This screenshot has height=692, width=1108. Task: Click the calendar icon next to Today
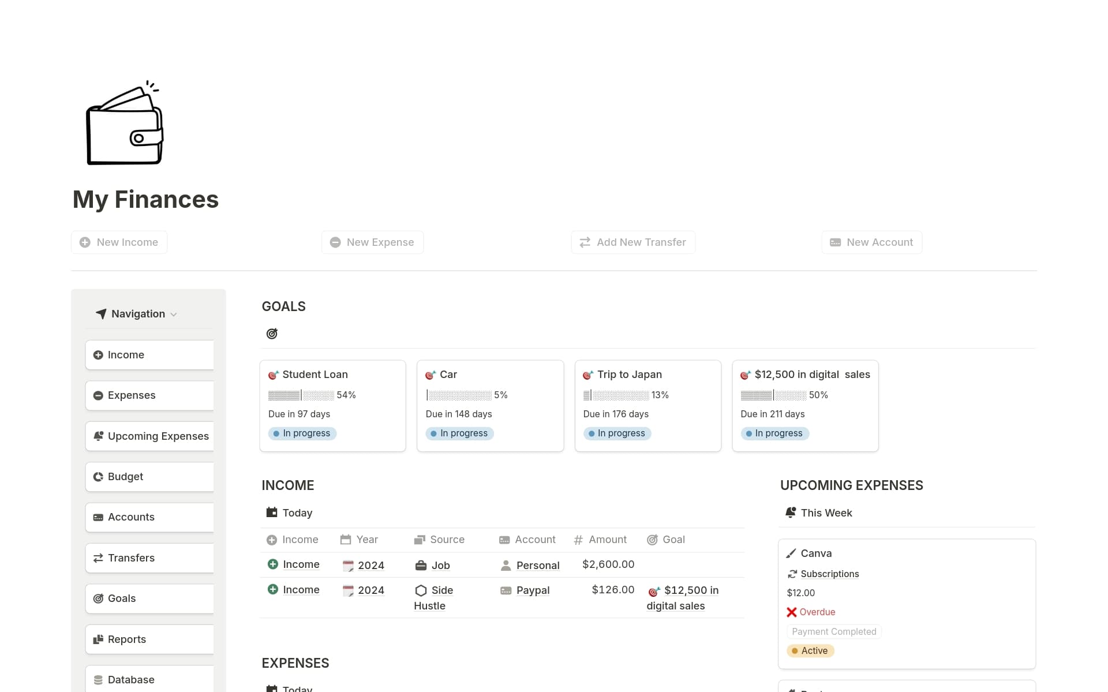(x=271, y=513)
